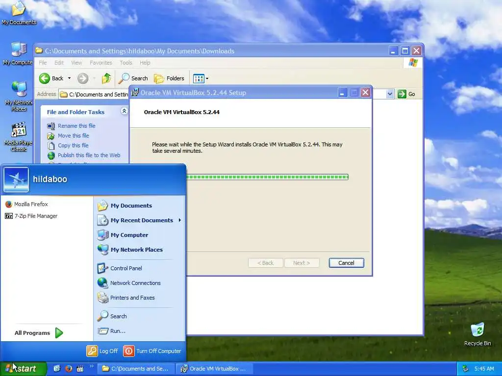502x376 pixels.
Task: Cancel the VirtualBox installation
Action: [346, 263]
